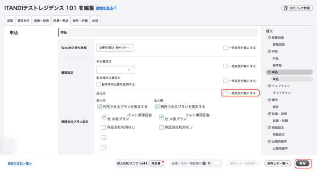The width and height of the screenshot is (317, 172).
Task: Click the 保存して一括変更へ button
Action: [243, 163]
